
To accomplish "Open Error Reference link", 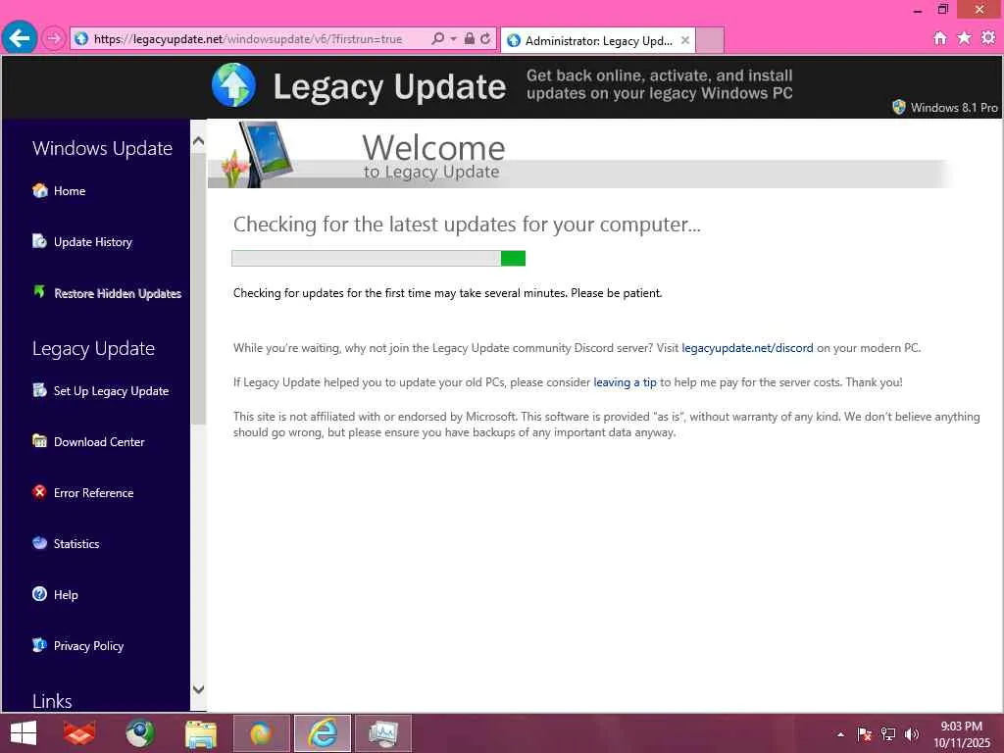I will (93, 493).
